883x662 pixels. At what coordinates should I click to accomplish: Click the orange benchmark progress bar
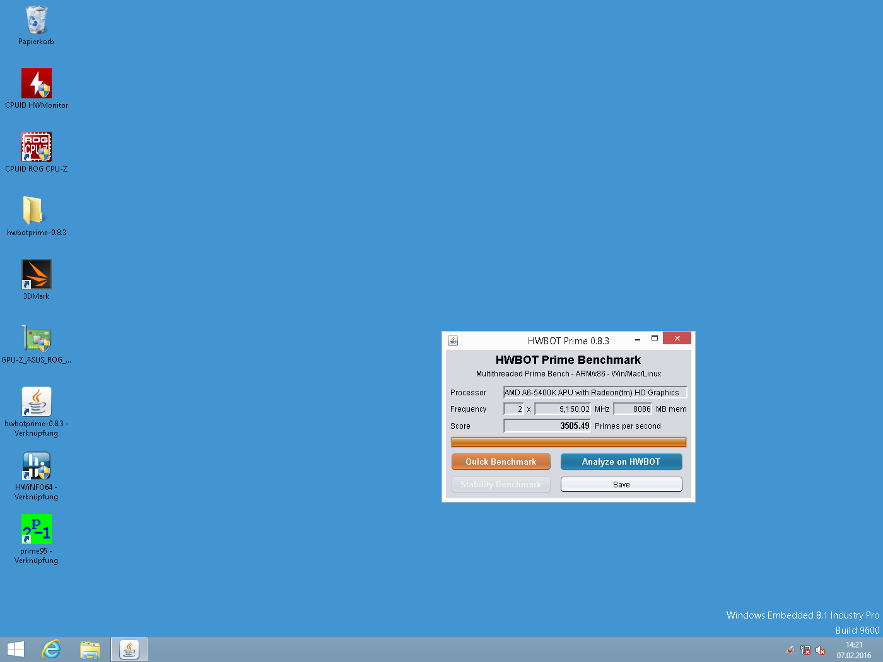click(x=568, y=442)
